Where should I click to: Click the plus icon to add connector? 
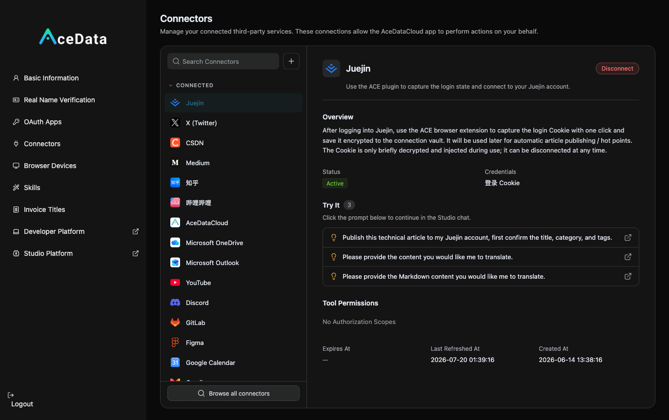[x=291, y=61]
